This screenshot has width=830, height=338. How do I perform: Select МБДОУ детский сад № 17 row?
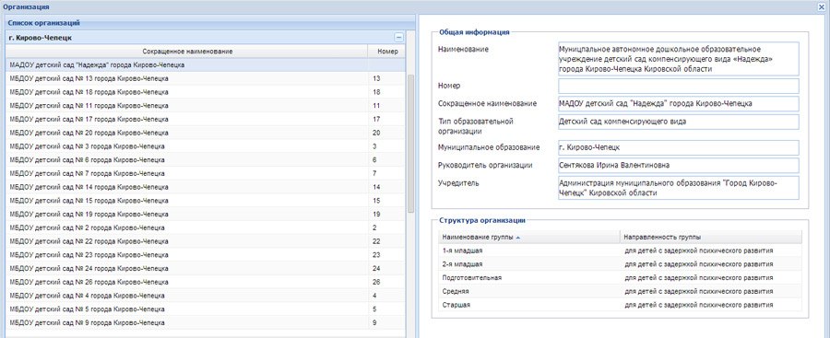click(x=206, y=120)
